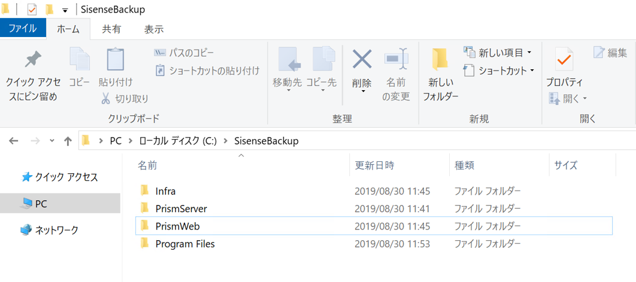Click the Delete (削除) X icon
Screen dimensions: 636x282
tap(362, 59)
